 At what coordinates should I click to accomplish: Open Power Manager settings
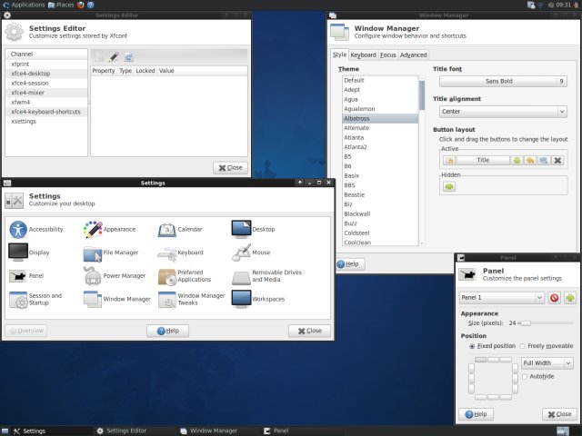[92, 275]
